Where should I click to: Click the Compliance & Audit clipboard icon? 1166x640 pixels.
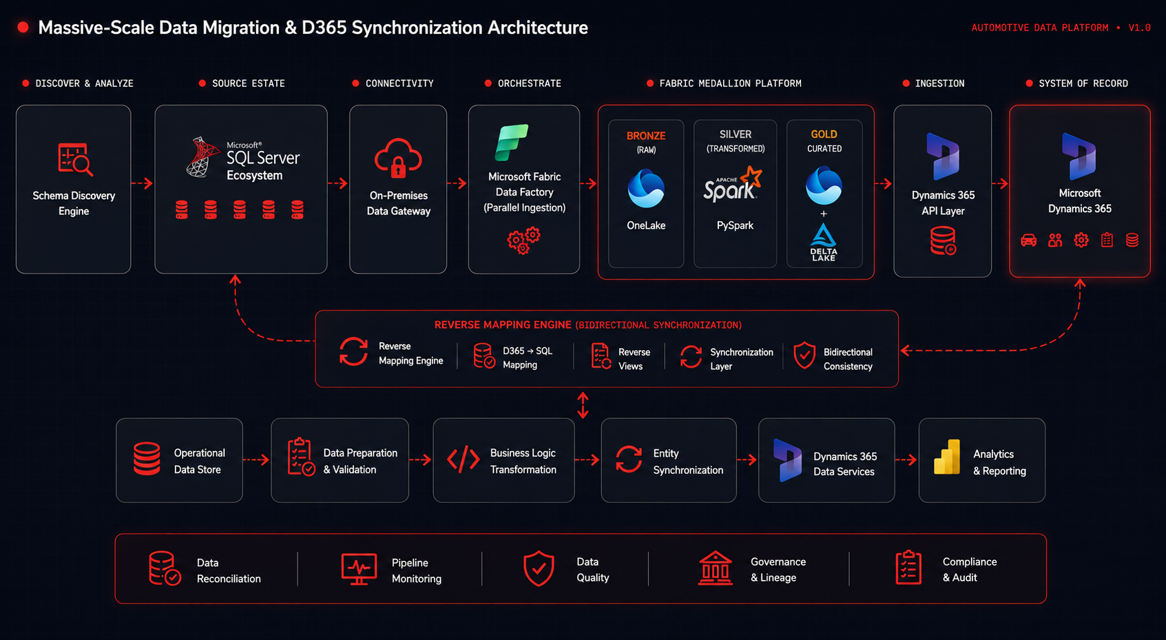908,568
